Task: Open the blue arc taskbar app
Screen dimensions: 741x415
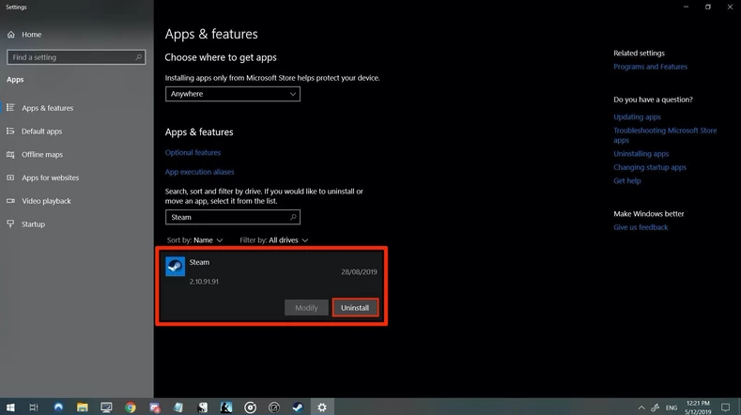Action: pos(58,407)
